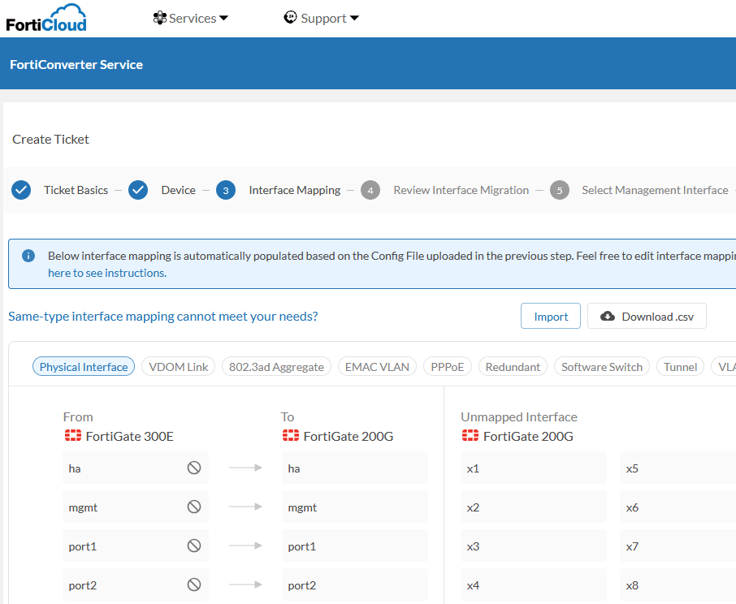The width and height of the screenshot is (736, 604).
Task: Click the cloud download icon
Action: point(608,316)
